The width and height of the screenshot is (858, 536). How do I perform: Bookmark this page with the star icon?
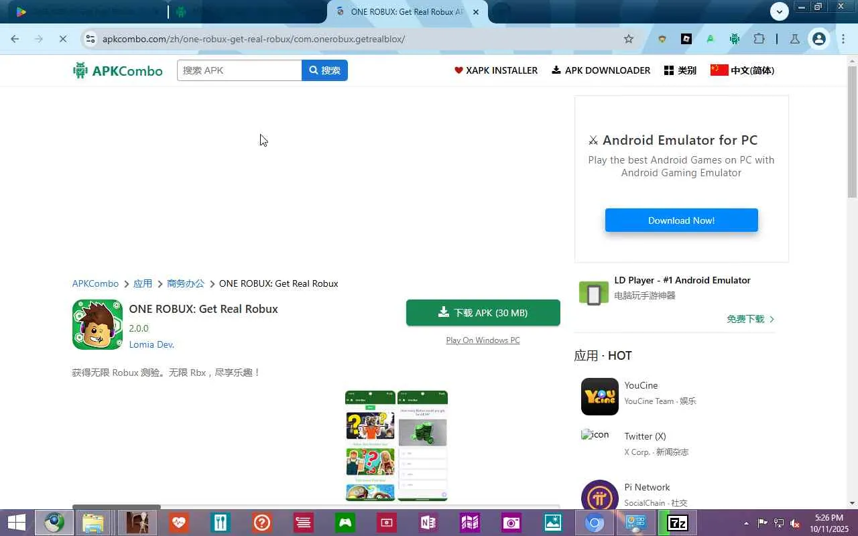[x=629, y=39]
